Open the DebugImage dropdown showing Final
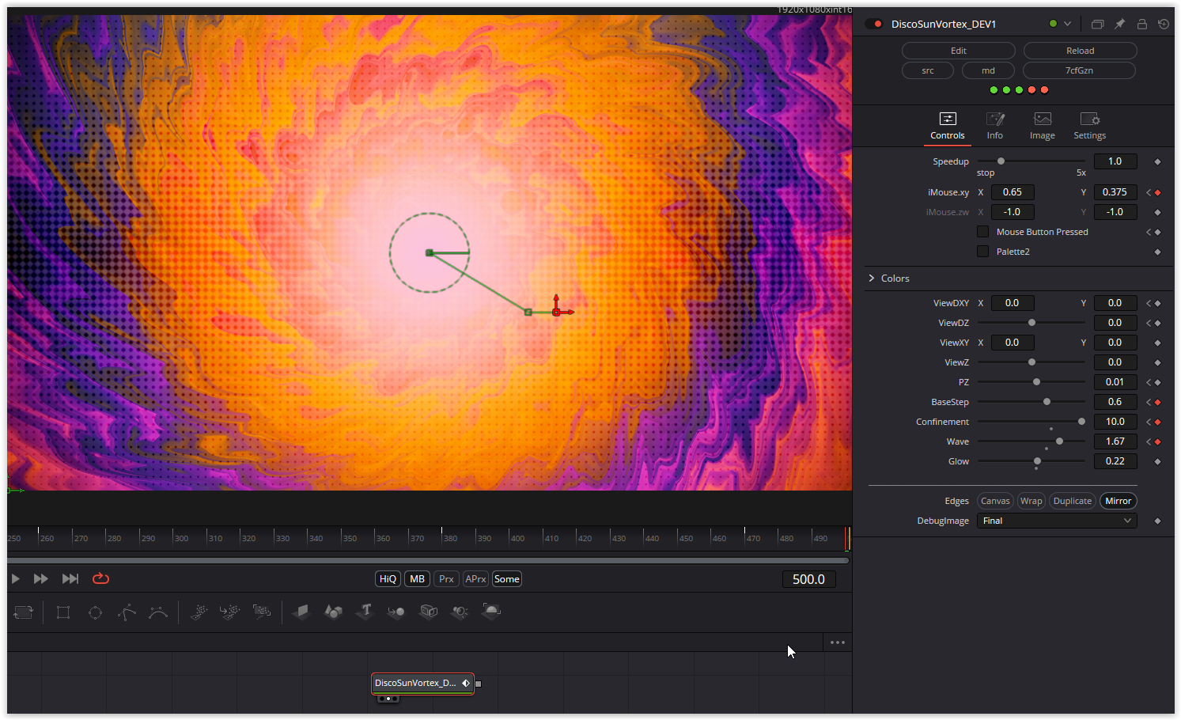The height and width of the screenshot is (720, 1181). [x=1056, y=520]
